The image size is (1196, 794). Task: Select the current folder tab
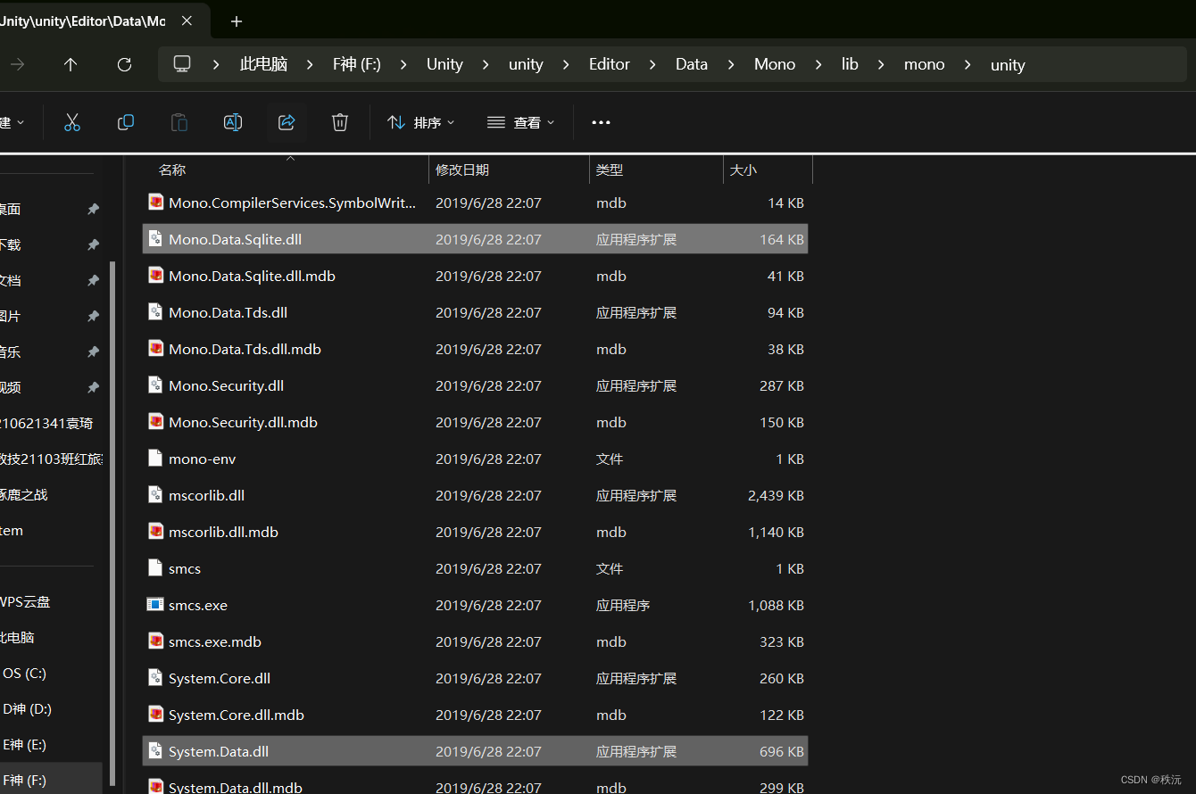click(x=104, y=21)
